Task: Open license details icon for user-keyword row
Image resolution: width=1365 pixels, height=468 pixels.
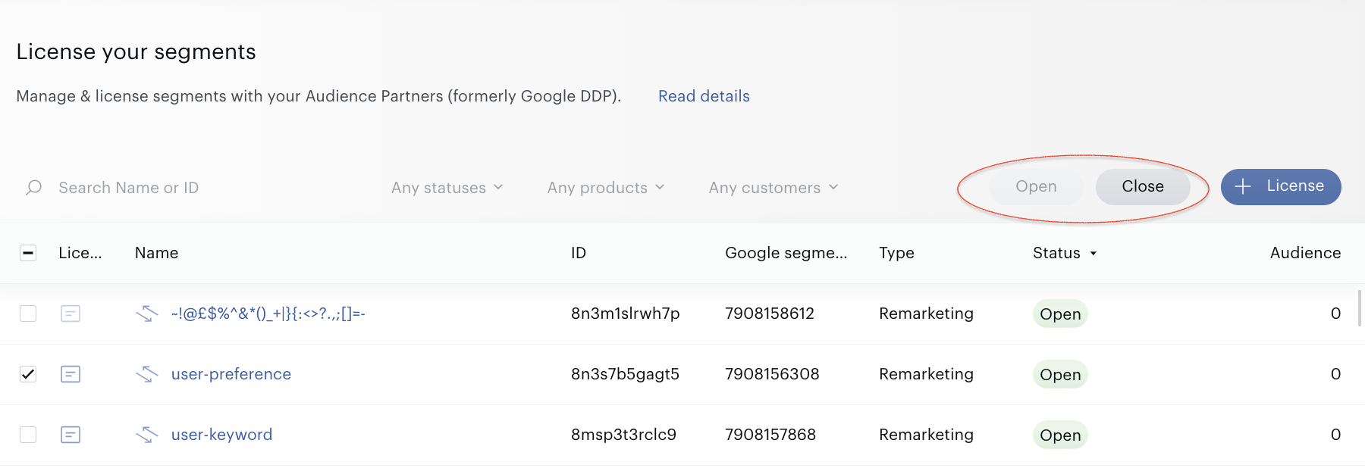Action: (x=71, y=435)
